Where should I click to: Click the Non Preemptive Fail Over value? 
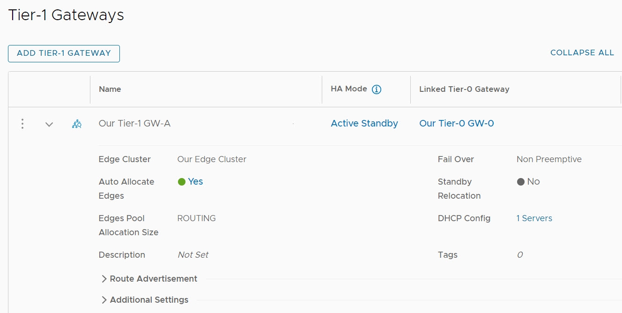(548, 159)
